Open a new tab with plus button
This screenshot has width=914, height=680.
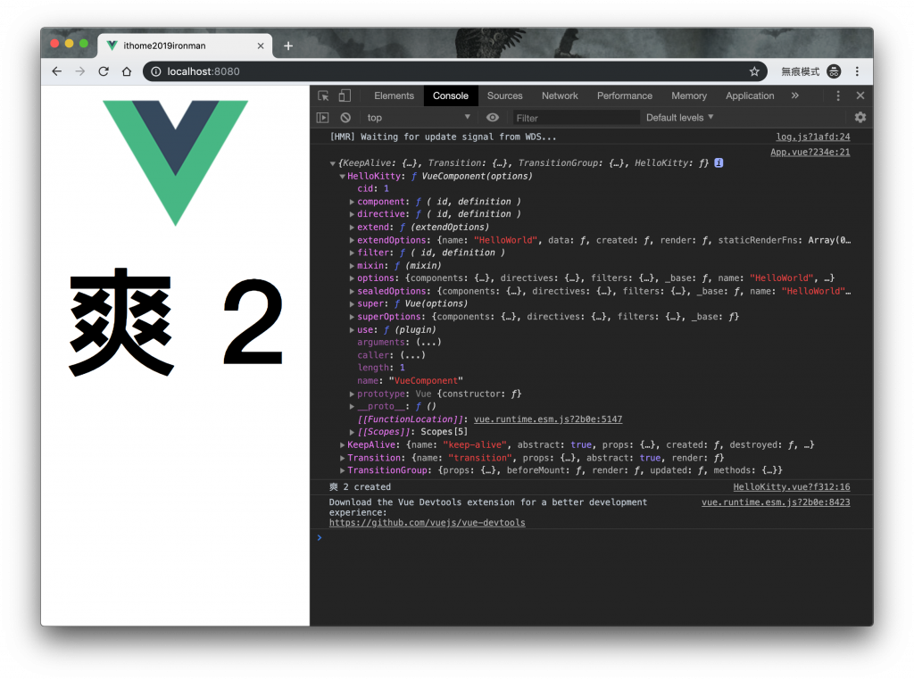point(288,46)
